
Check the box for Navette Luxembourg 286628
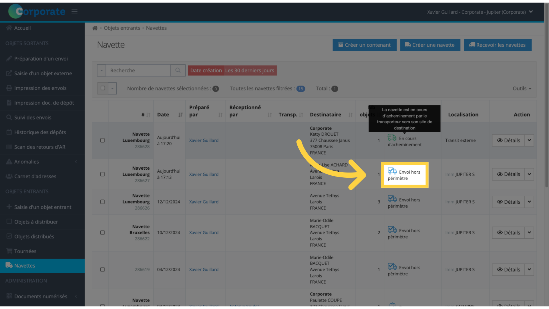(102, 140)
